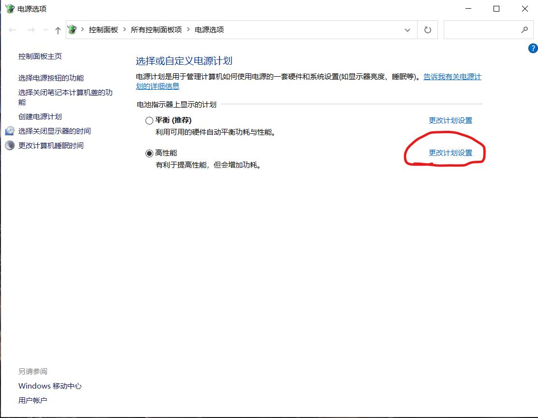This screenshot has height=418, width=538.
Task: Click the display icon beside 选择关闭显示器的时间
Action: pyautogui.click(x=10, y=131)
